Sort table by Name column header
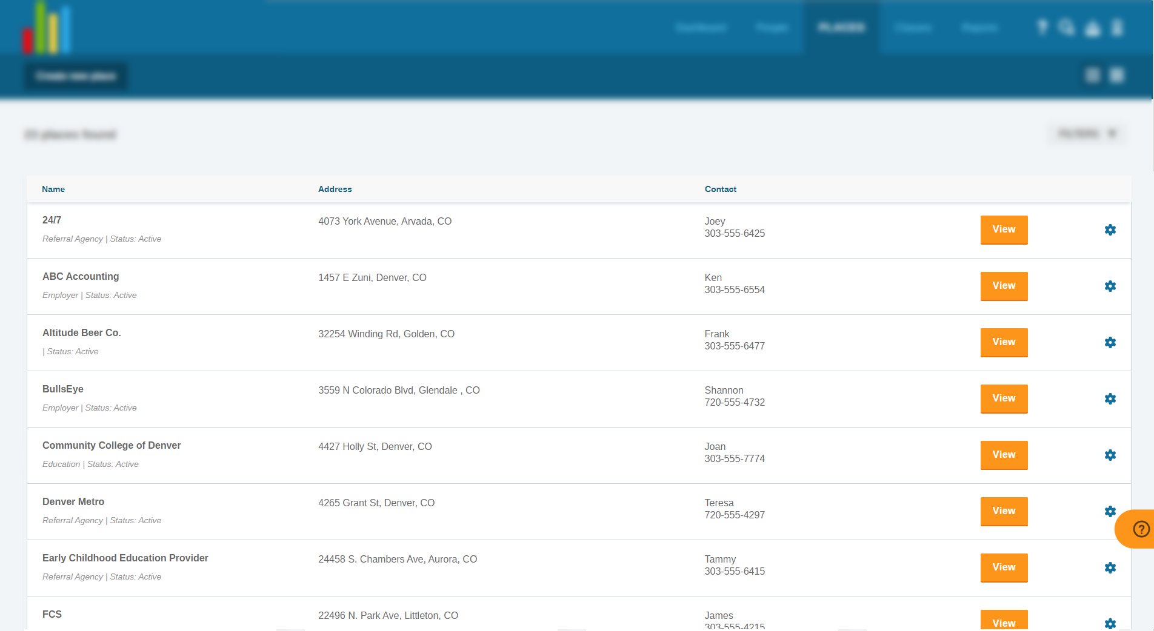This screenshot has height=631, width=1154. pos(53,189)
